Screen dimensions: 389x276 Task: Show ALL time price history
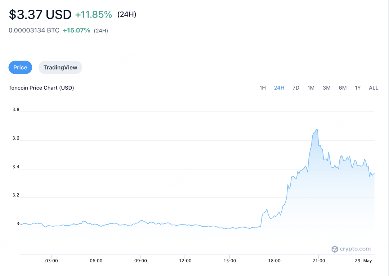(374, 88)
